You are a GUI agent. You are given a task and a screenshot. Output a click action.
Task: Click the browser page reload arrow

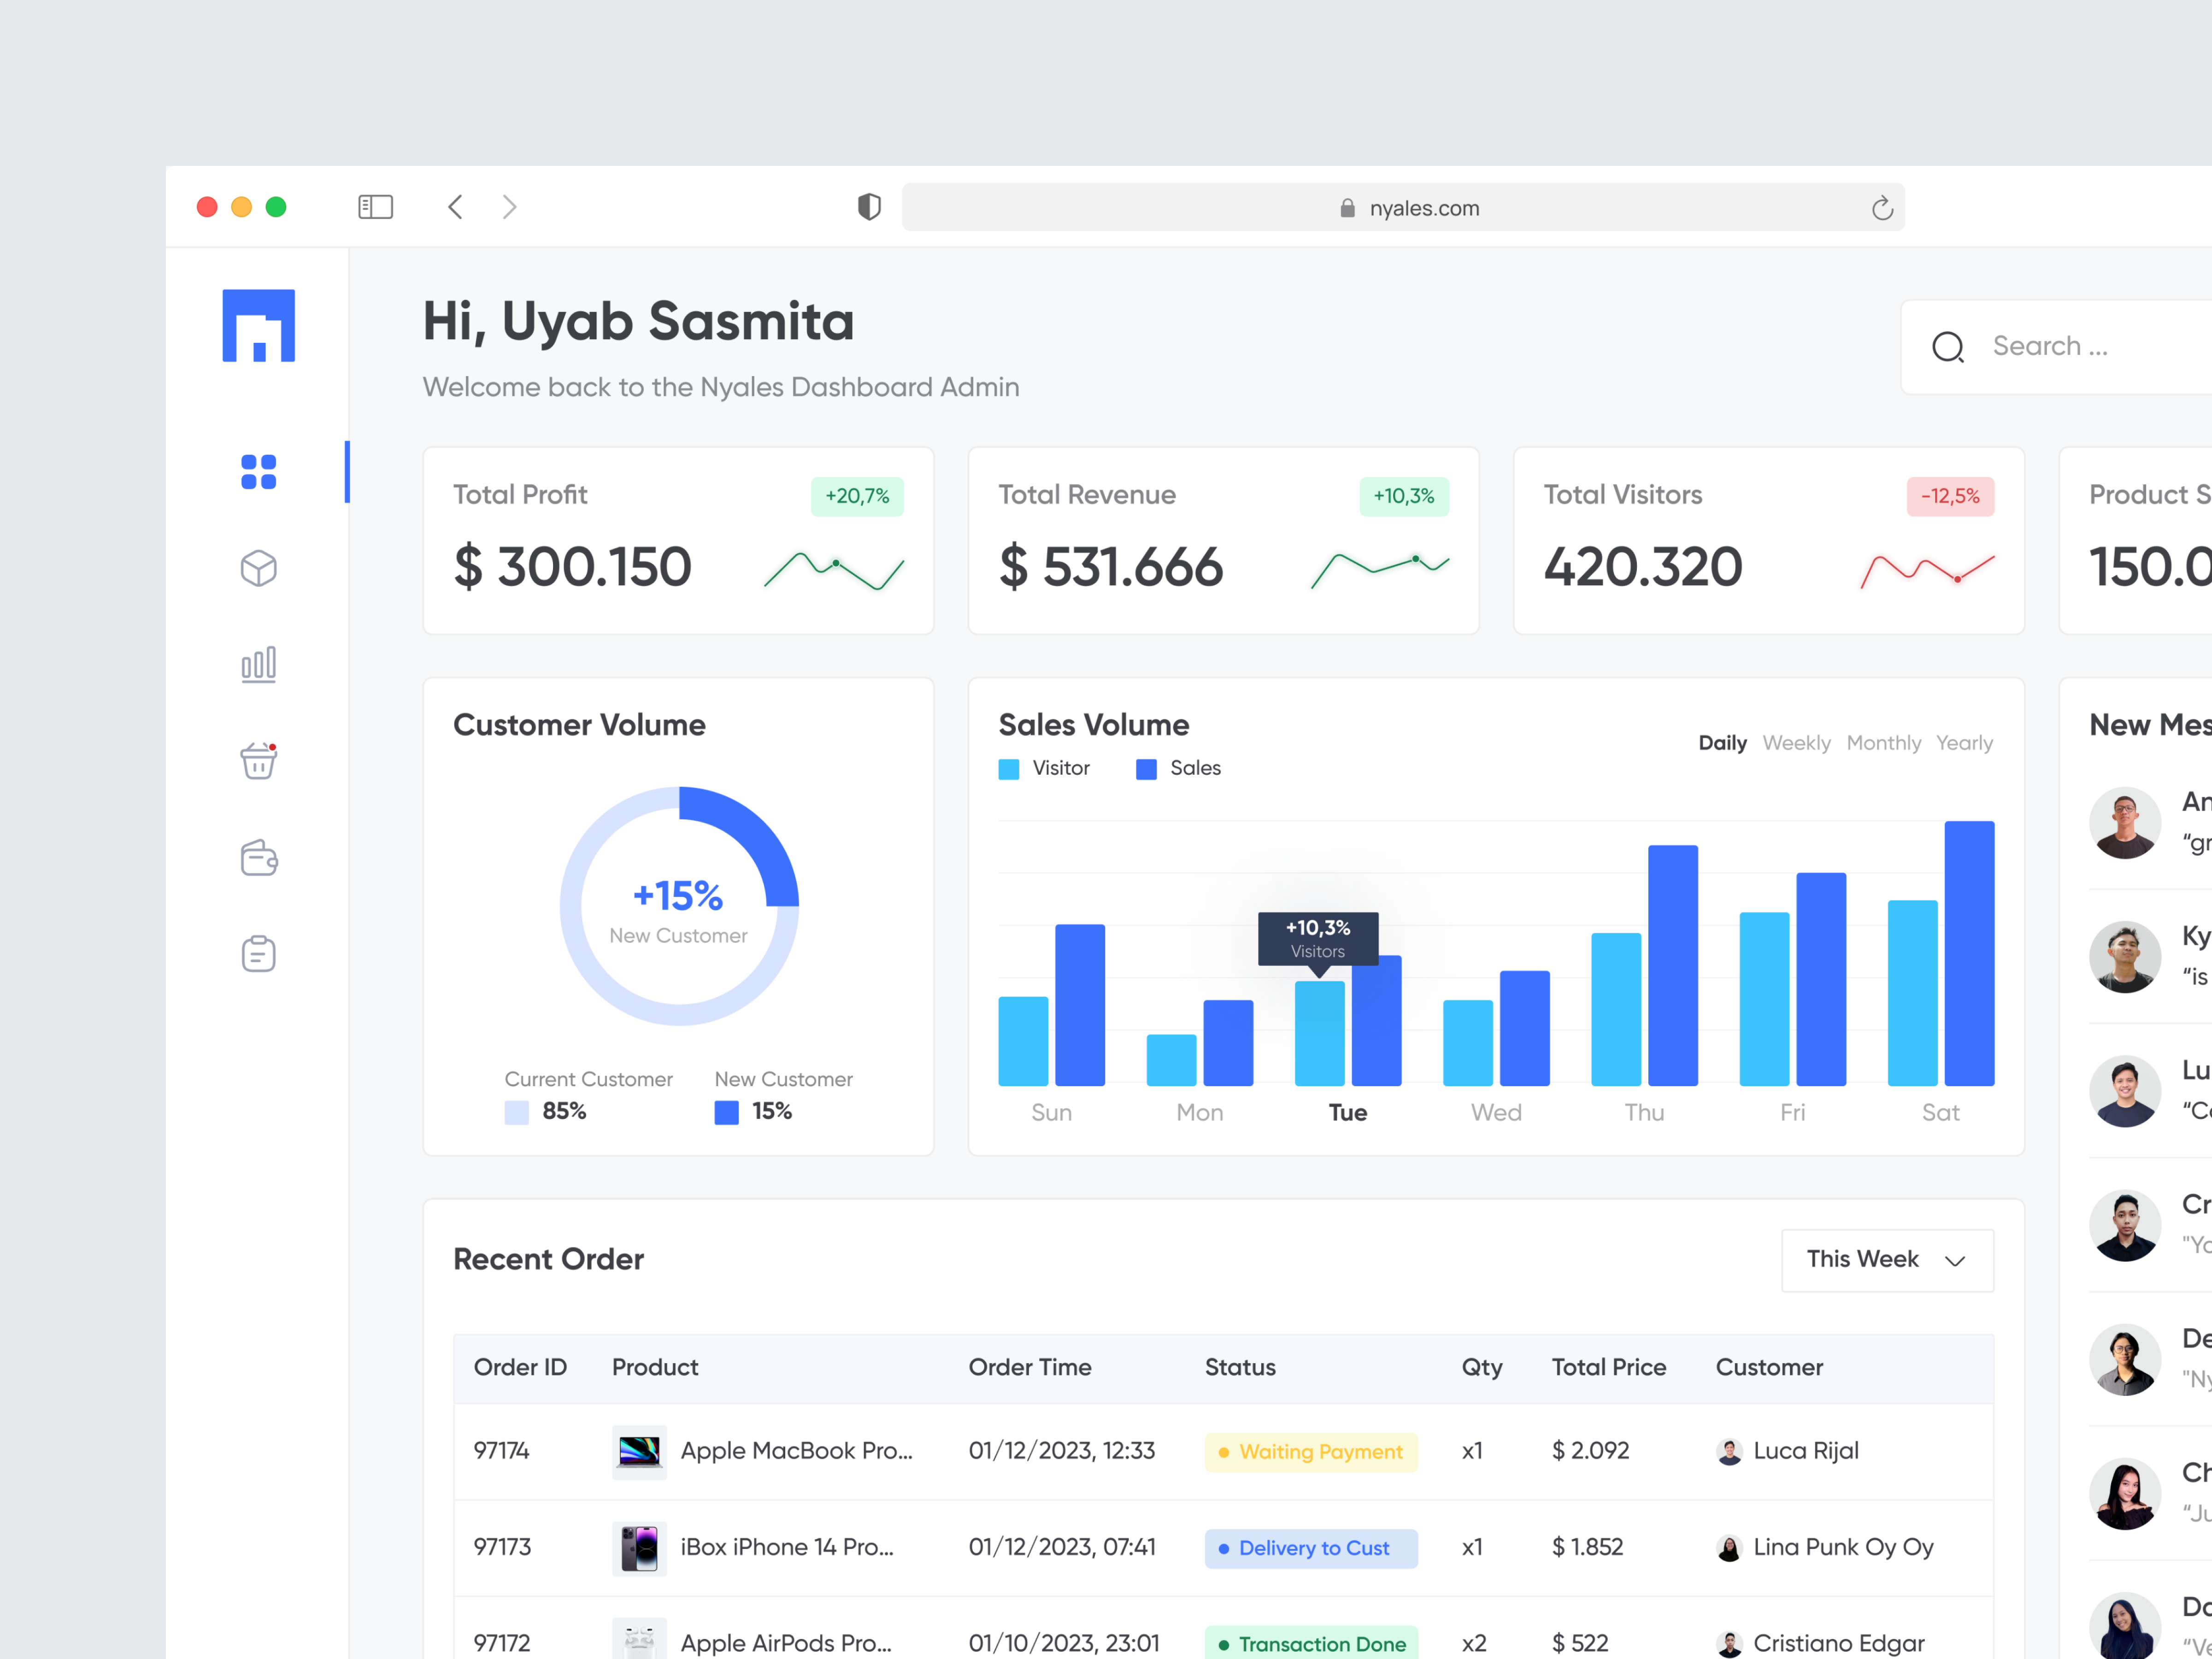(x=1884, y=207)
